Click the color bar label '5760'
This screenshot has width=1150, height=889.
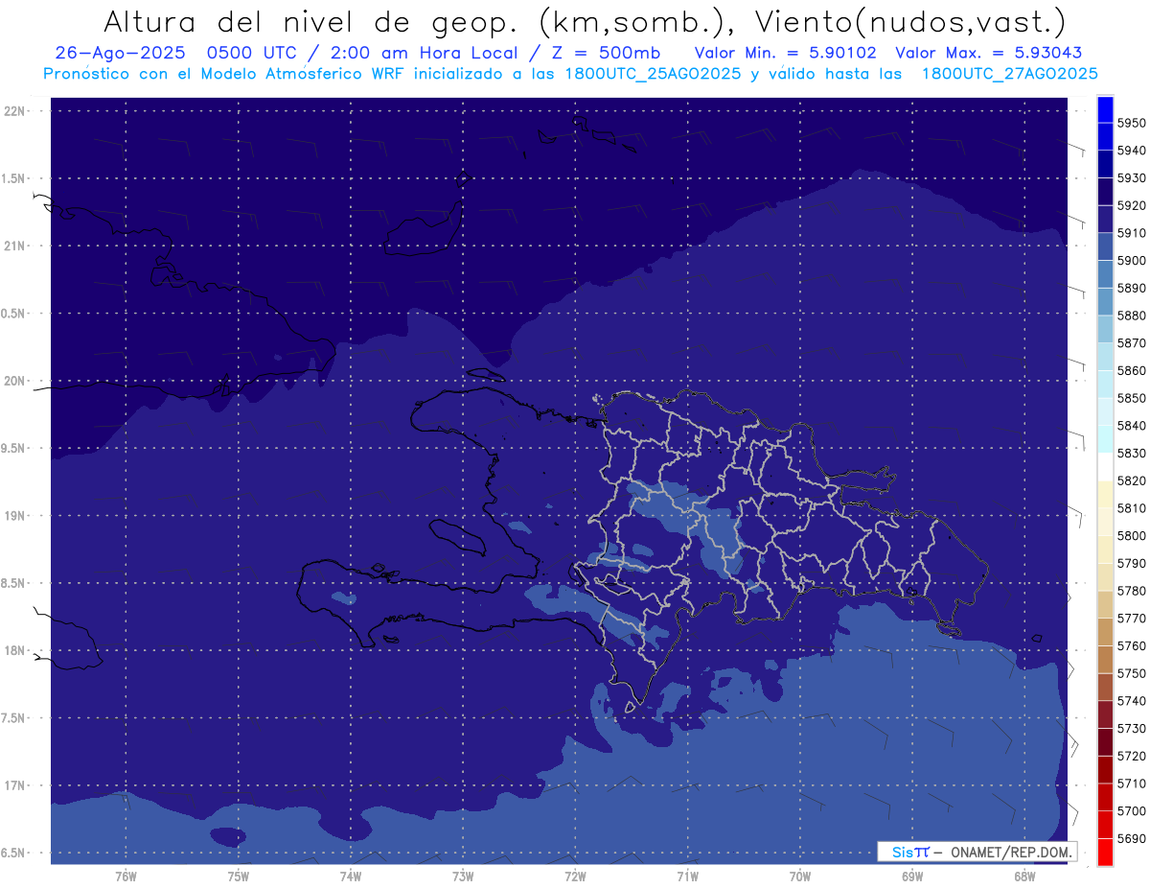[1131, 646]
